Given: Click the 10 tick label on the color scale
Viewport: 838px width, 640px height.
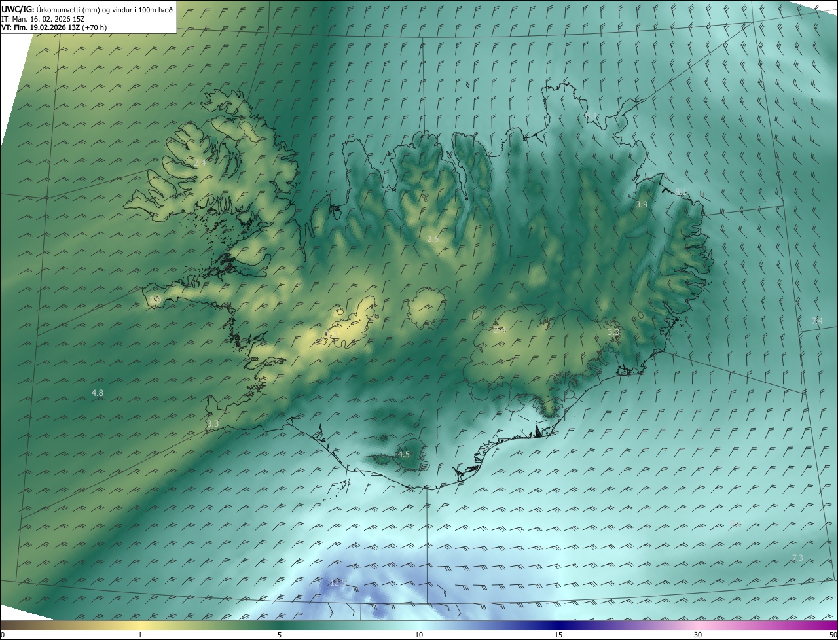Looking at the screenshot, I should tap(419, 635).
